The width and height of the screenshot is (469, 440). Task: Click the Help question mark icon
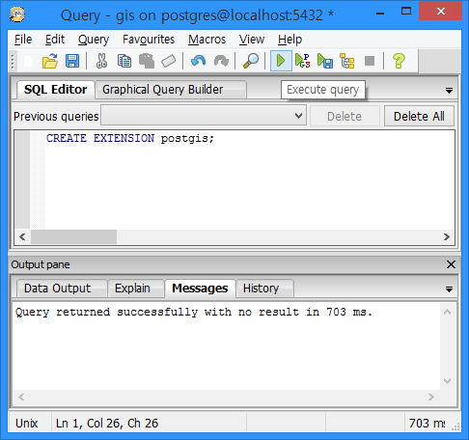pos(399,61)
